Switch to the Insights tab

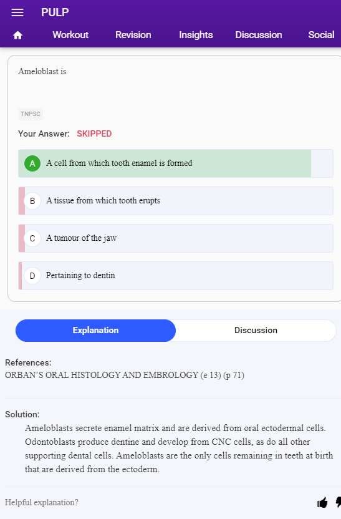click(196, 35)
